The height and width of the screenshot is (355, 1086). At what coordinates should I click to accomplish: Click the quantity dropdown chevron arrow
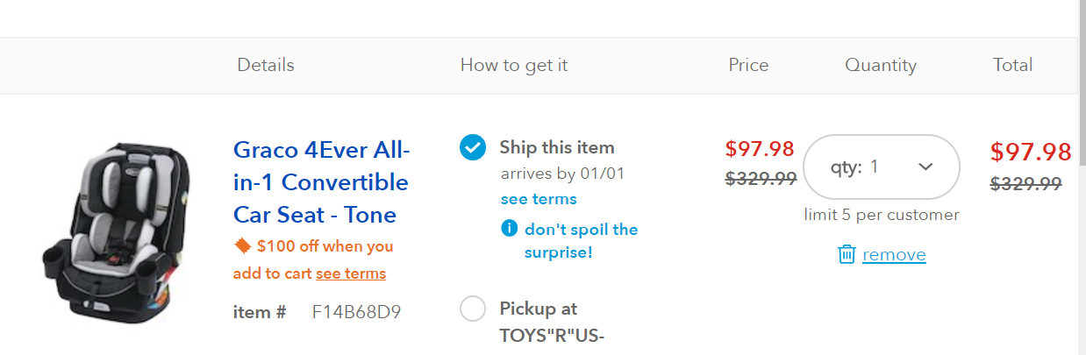tap(925, 167)
